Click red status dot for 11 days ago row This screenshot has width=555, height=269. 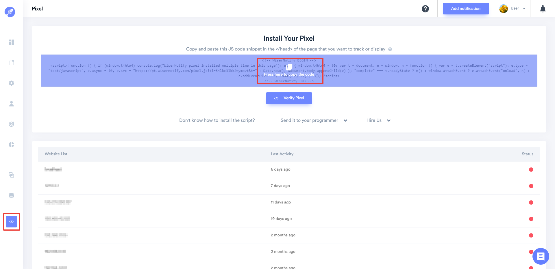[x=531, y=203]
